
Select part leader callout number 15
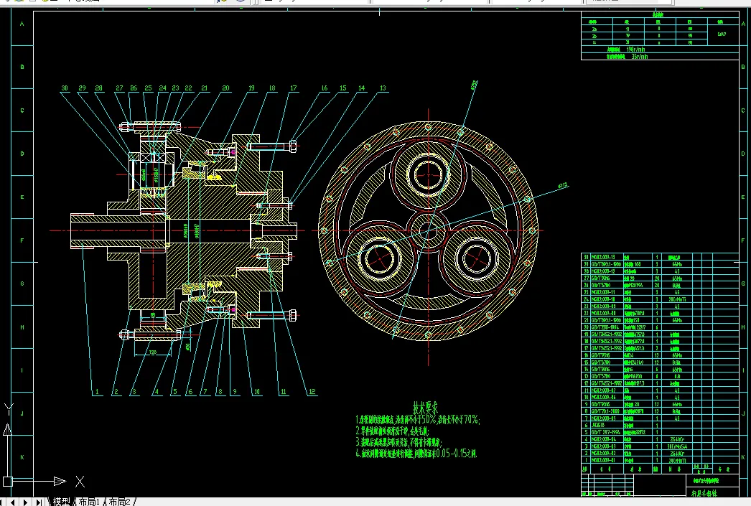tap(343, 88)
